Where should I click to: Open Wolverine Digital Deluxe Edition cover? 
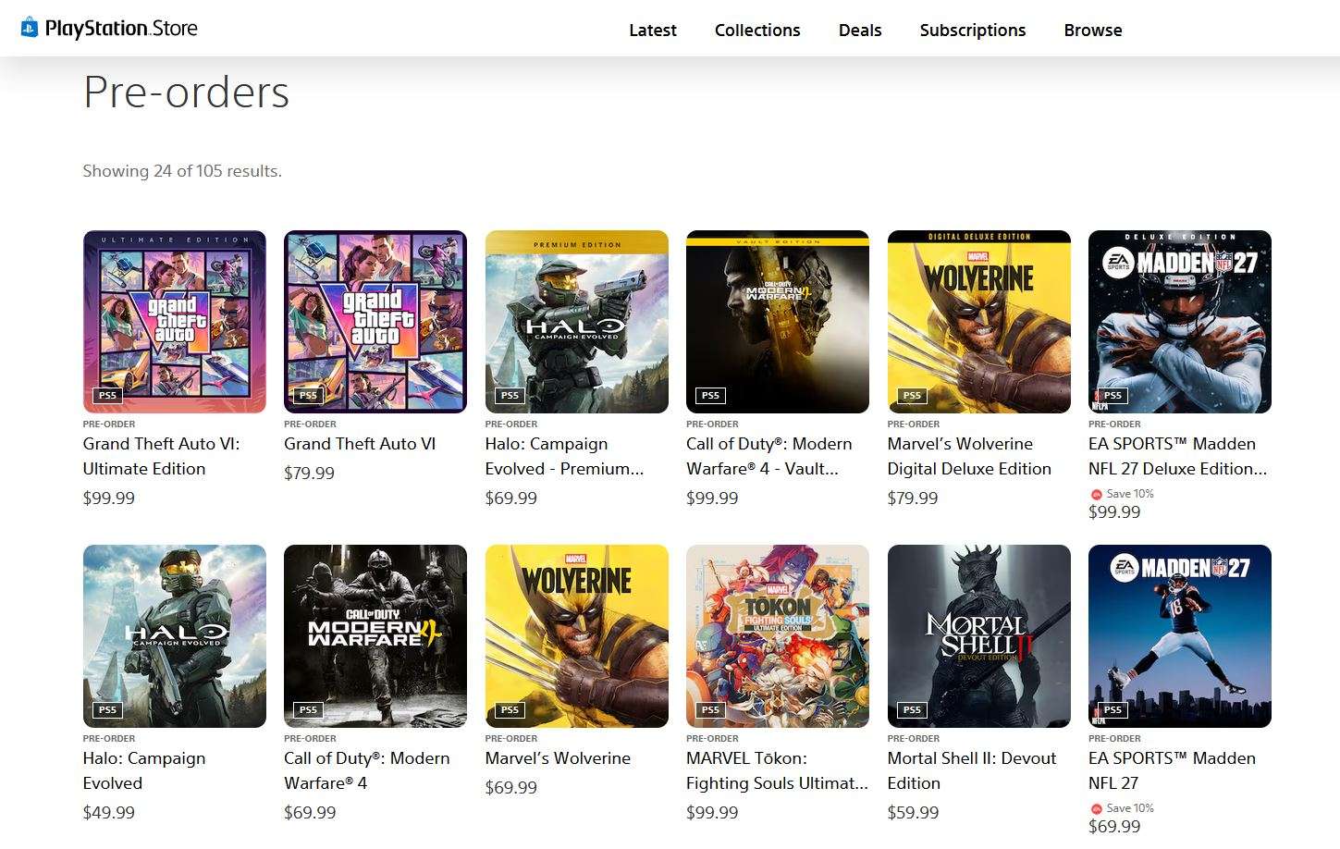pyautogui.click(x=979, y=322)
